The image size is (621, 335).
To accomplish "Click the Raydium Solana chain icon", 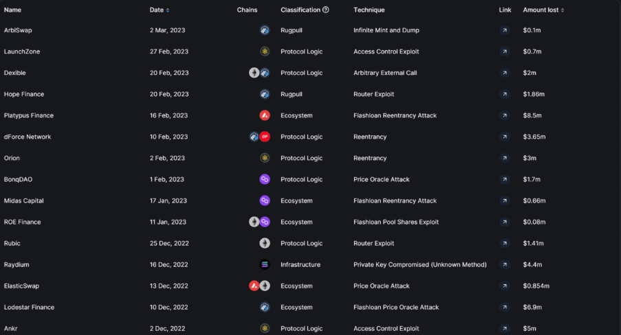I will click(265, 264).
